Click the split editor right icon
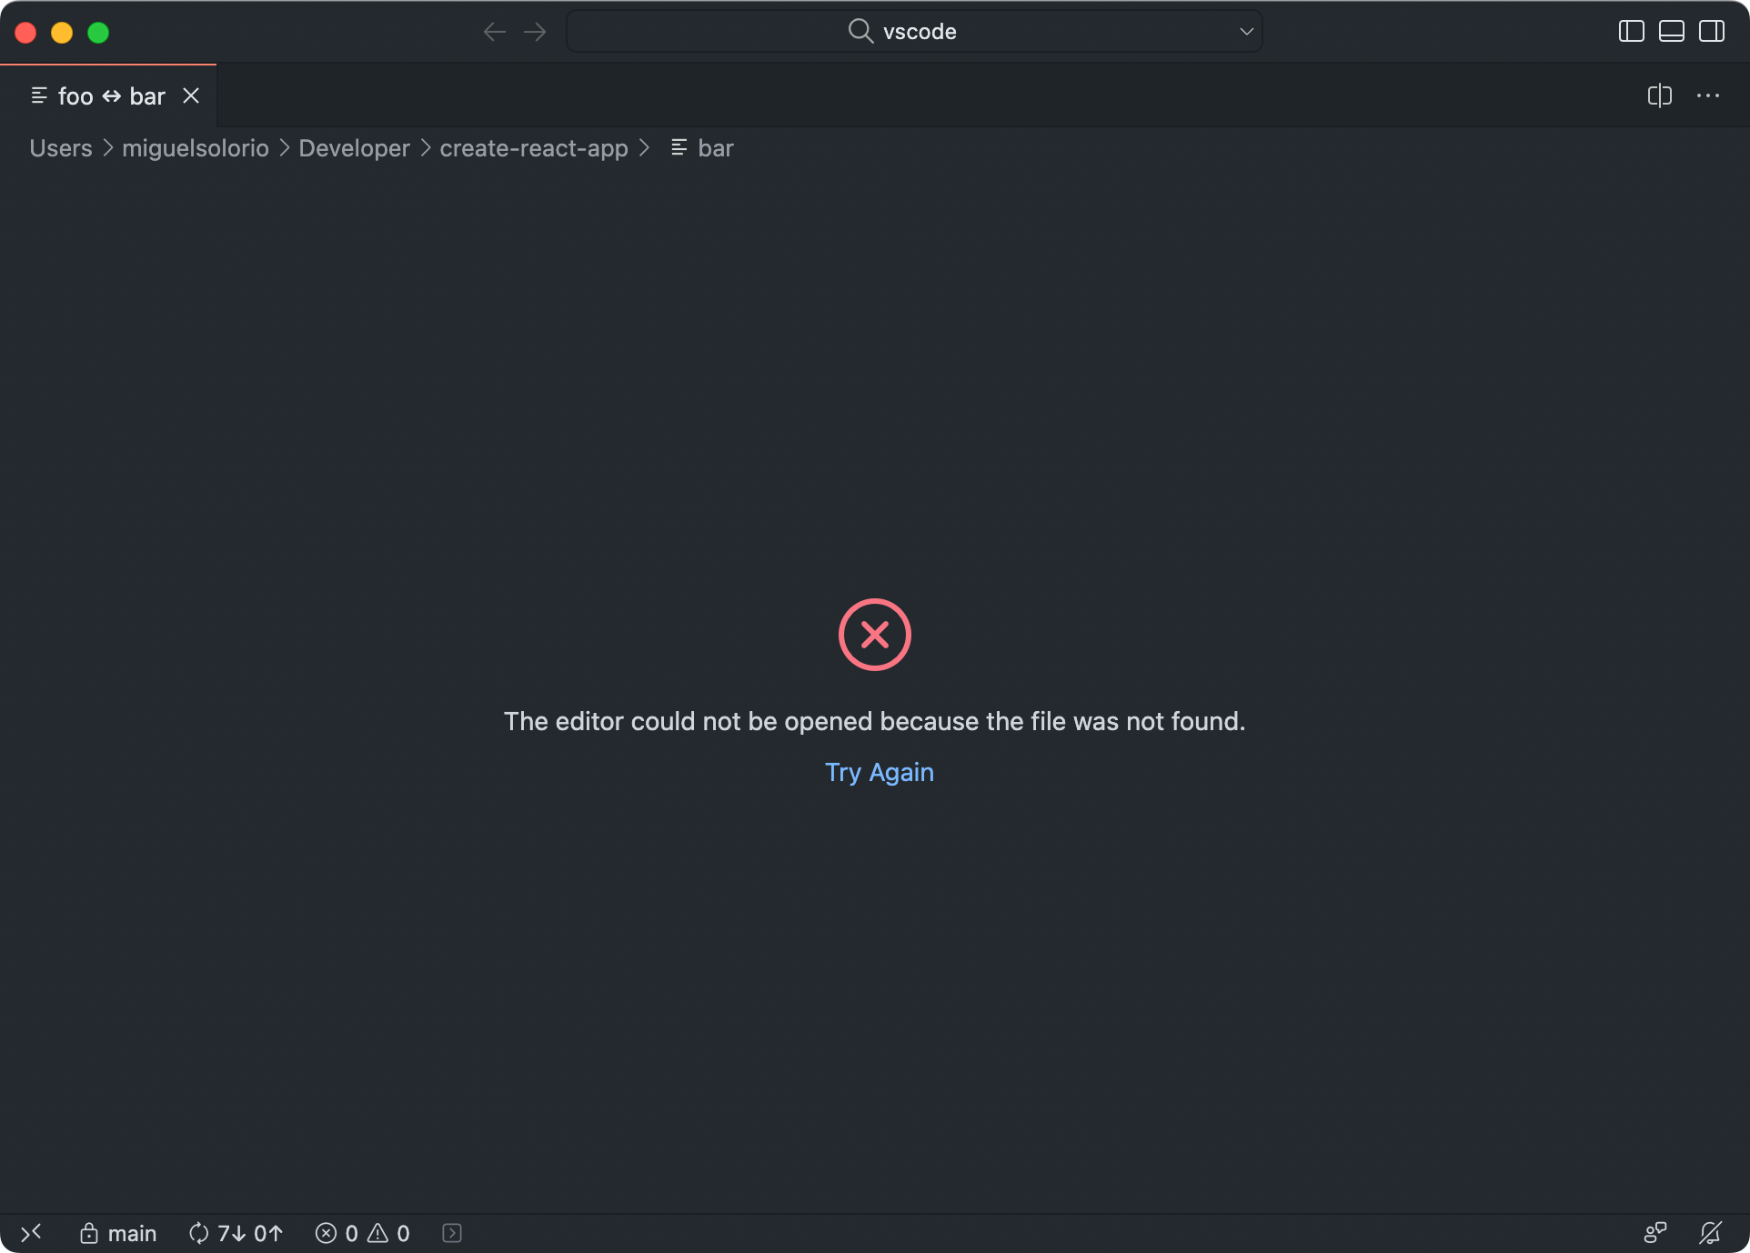This screenshot has height=1253, width=1750. [x=1659, y=95]
